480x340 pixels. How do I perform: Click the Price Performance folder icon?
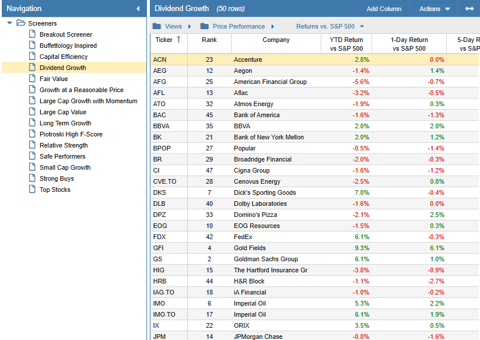204,26
